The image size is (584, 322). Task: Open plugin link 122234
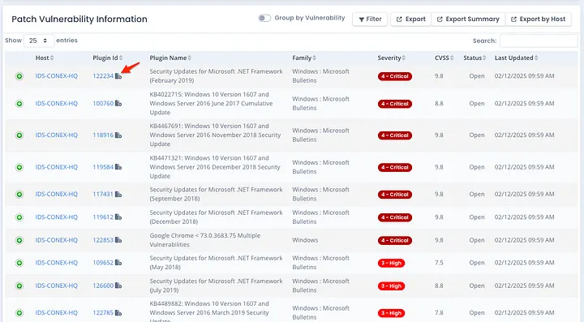click(x=103, y=76)
